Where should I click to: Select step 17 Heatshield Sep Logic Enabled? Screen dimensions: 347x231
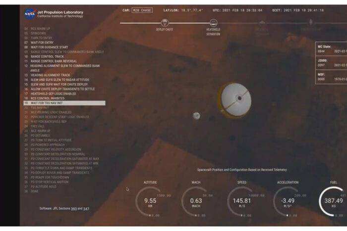click(53, 93)
